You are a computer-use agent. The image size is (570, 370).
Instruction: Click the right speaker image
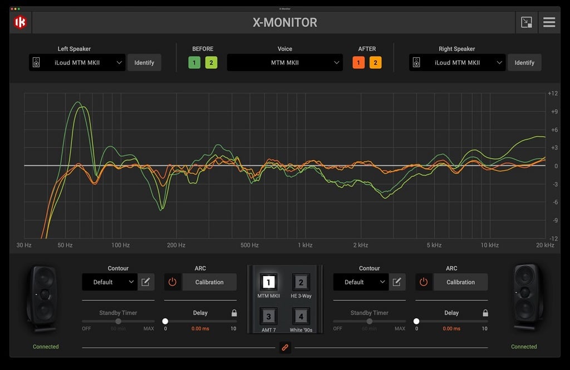click(x=527, y=298)
